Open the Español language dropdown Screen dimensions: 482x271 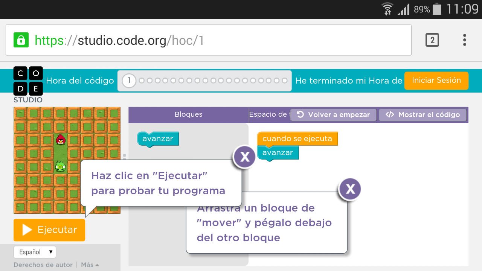(x=35, y=252)
